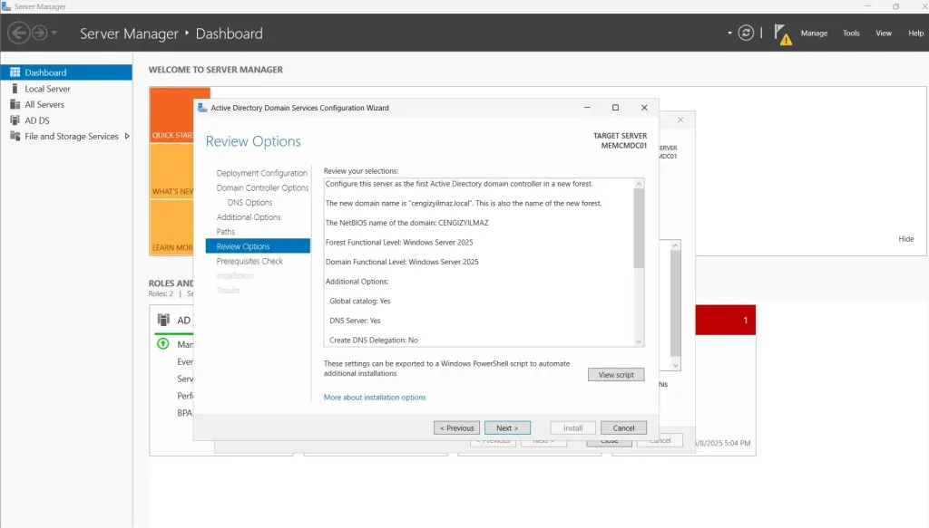Screen dimensions: 929x528
Task: Click the background window scrollbar up arrow
Action: coord(675,245)
